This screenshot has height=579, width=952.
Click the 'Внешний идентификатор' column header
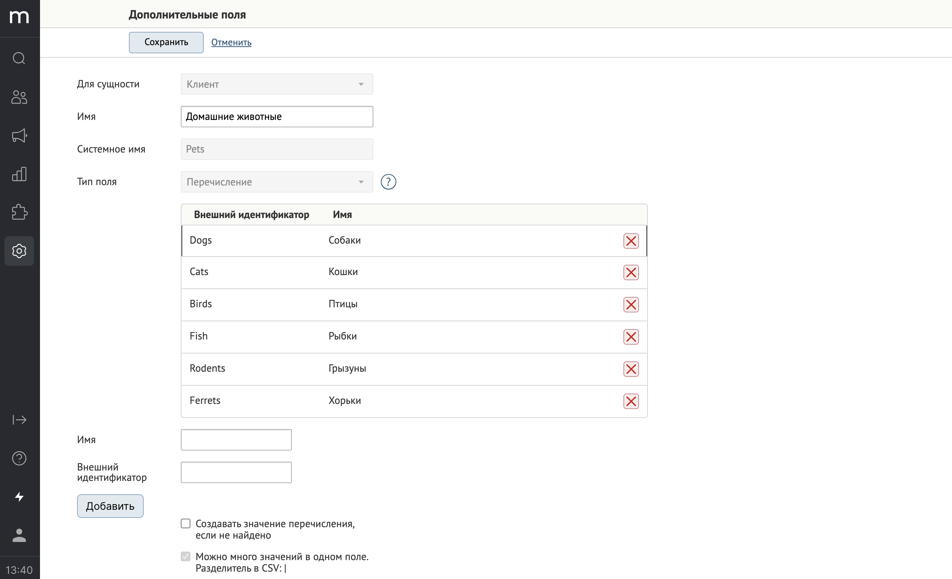(x=251, y=215)
